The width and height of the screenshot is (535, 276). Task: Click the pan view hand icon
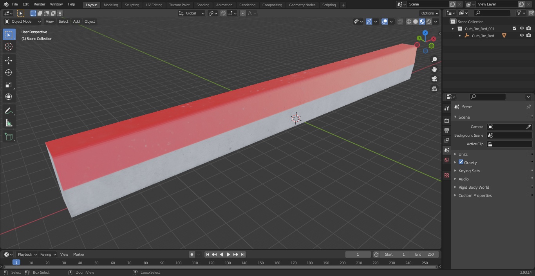coord(434,69)
